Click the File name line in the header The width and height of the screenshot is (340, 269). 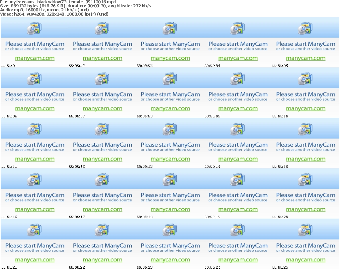(x=58, y=2)
